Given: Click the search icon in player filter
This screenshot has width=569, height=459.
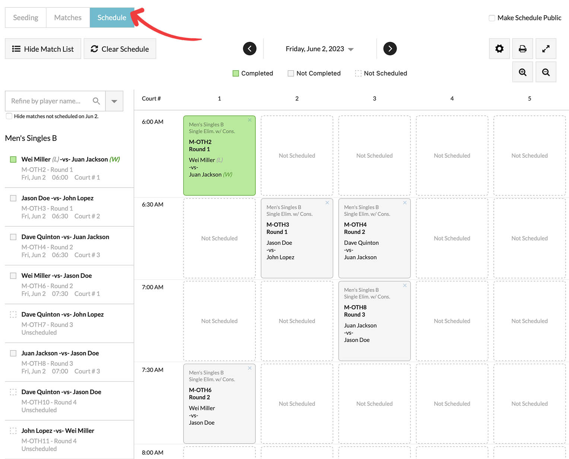Looking at the screenshot, I should point(96,101).
